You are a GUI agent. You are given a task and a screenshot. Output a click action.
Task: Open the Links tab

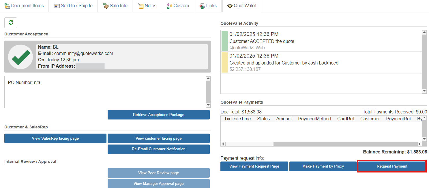click(208, 6)
